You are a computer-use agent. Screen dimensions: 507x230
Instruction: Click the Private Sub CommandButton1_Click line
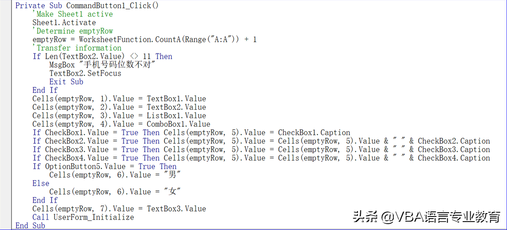[x=87, y=5]
